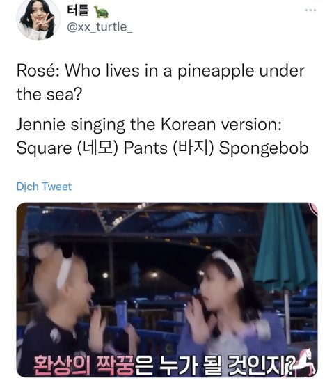The image size is (334, 385).
Task: Open the tweet's three-dot more options menu
Action: click(310, 10)
